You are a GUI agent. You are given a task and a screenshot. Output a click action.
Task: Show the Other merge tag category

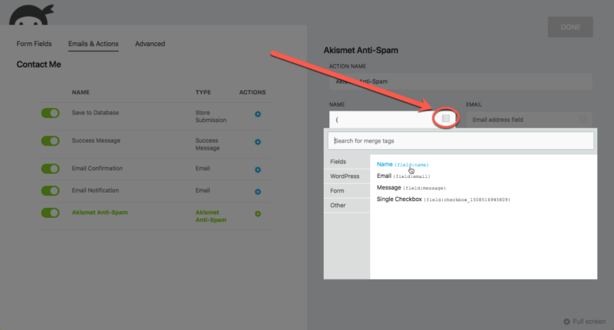pos(338,205)
